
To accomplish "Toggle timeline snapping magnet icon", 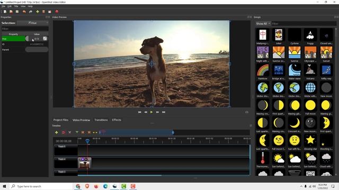I will point(64,132).
